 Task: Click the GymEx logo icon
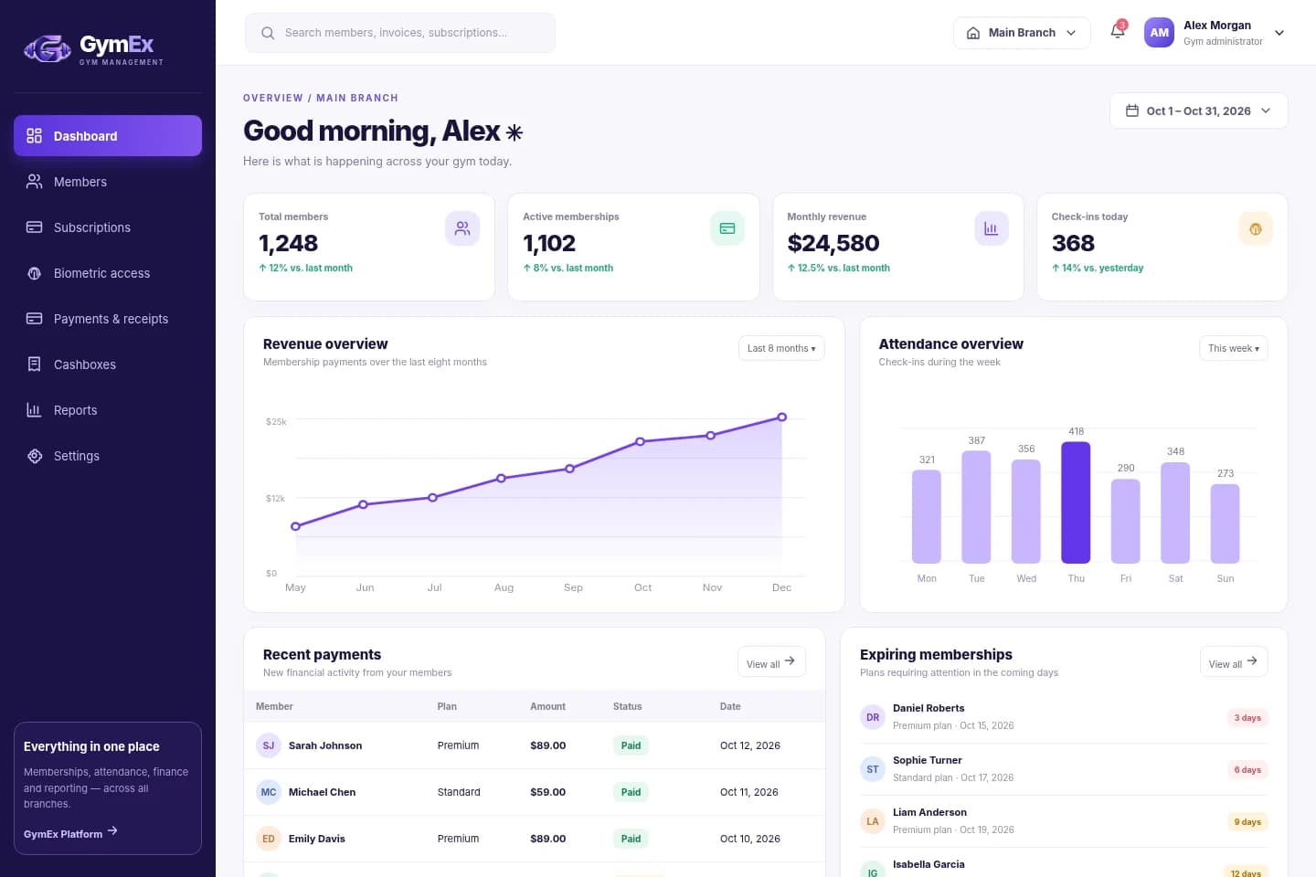tap(48, 48)
